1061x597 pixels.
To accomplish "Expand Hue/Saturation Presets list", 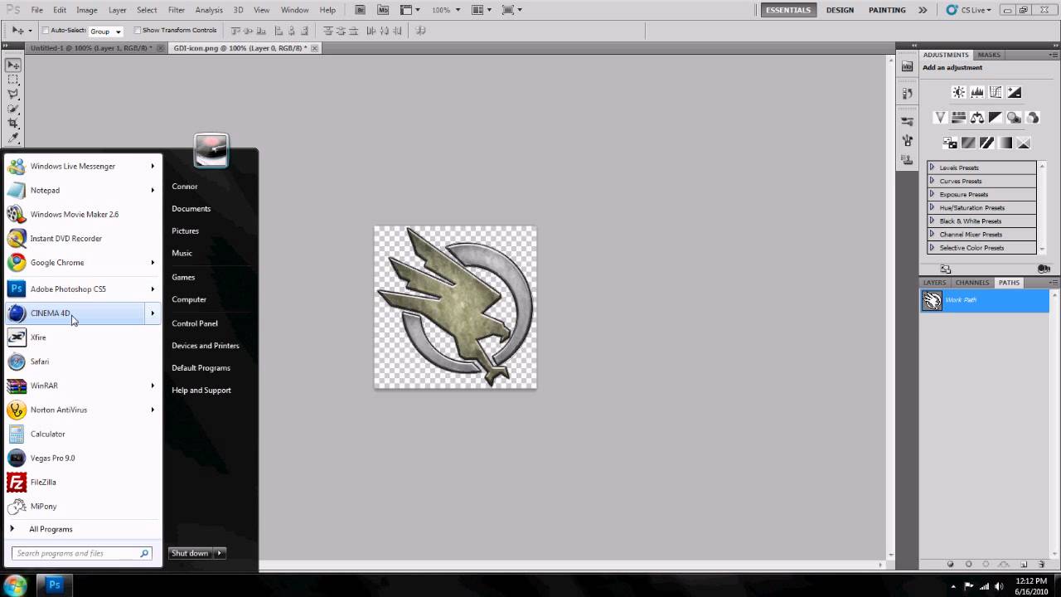I will point(932,207).
